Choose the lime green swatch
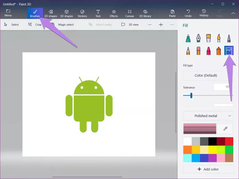Image resolution: width=239 pixels, height=179 pixels. [221, 150]
